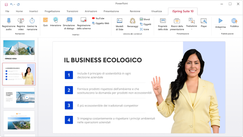Select the Quiz slide thumbnail
This screenshot has width=243, height=137.
[19, 121]
